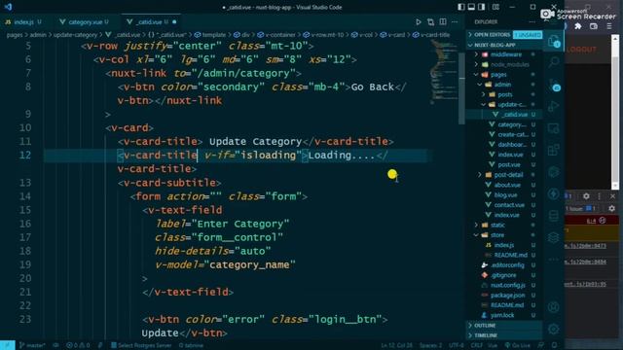Viewport: 623px width, 350px height.
Task: Open DevTools more options kebab menu
Action: [x=600, y=196]
